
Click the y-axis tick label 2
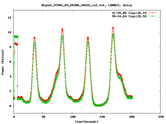(10, 91)
